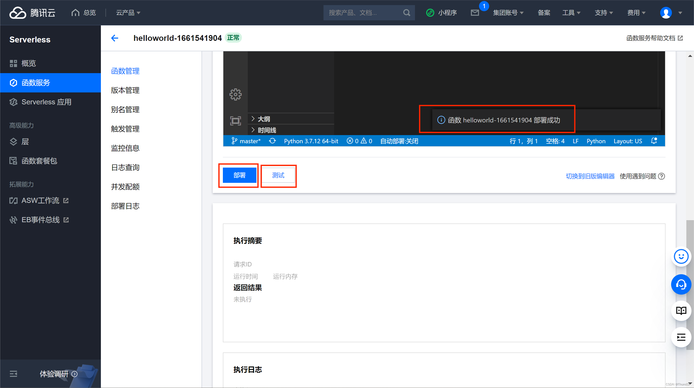Image resolution: width=694 pixels, height=388 pixels.
Task: Open the 费用 dropdown menu
Action: click(x=636, y=13)
